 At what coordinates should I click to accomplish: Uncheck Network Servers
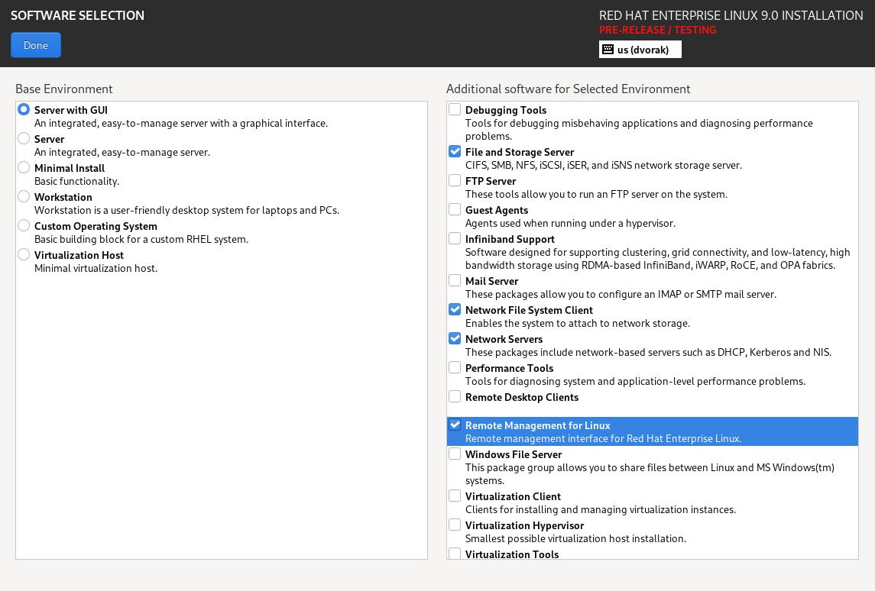click(455, 338)
